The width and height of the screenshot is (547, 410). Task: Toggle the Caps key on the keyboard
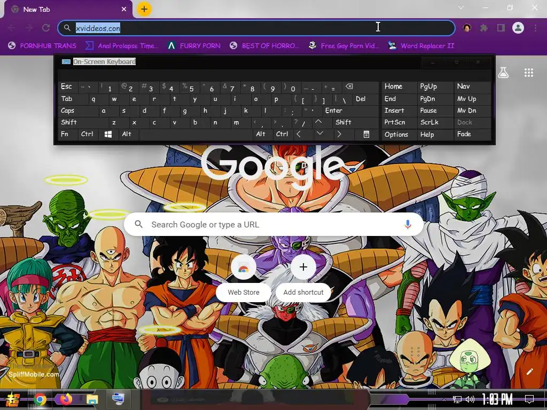[x=79, y=111]
